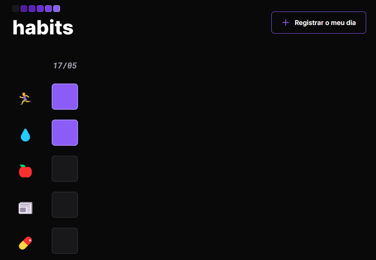376x260 pixels.
Task: Click the third logo square in the header
Action: pos(32,9)
